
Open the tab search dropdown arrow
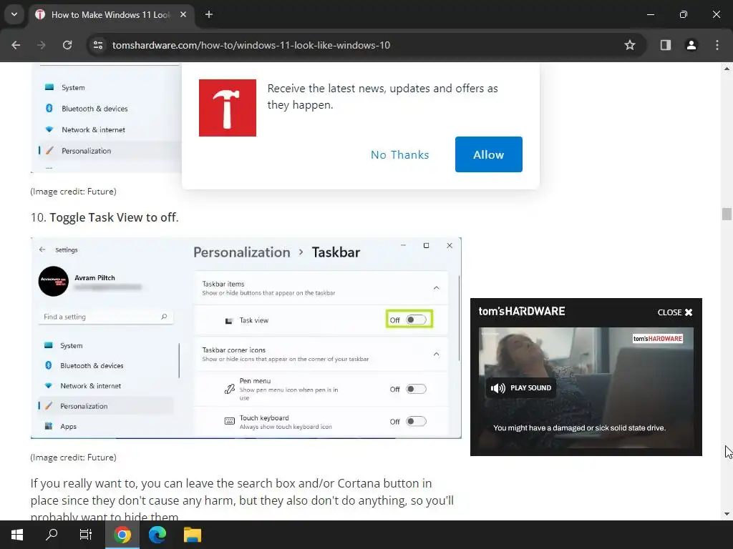14,14
